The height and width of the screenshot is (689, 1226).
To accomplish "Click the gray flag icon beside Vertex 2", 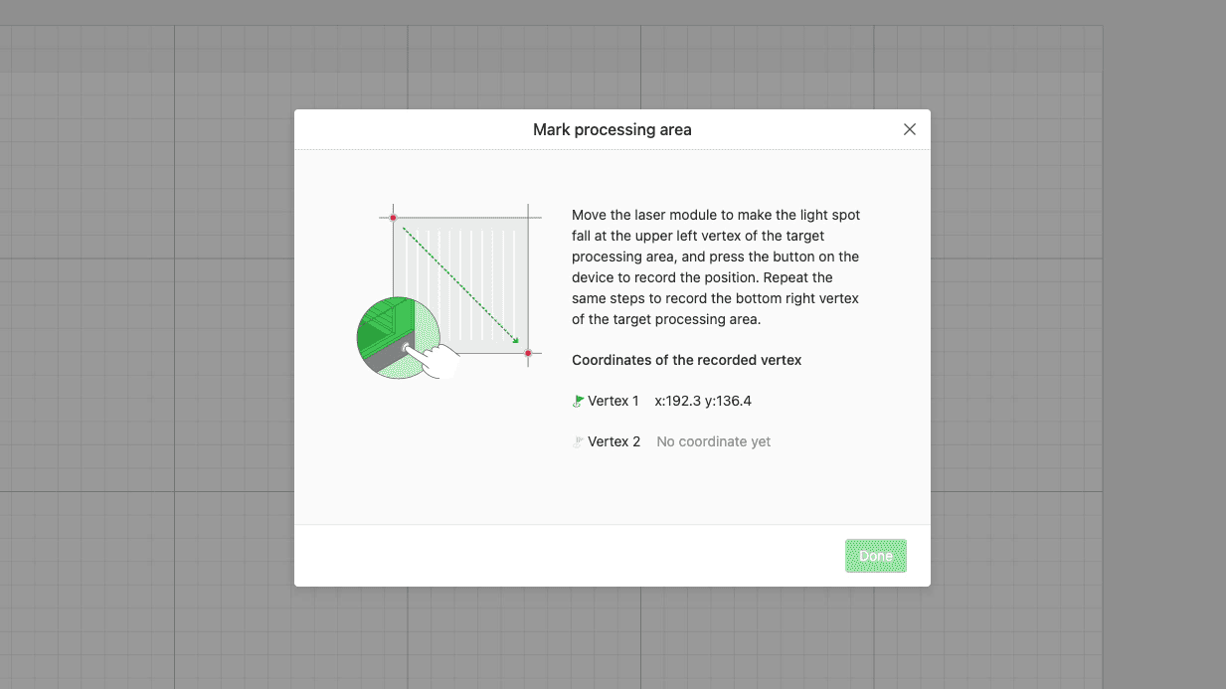I will 578,442.
